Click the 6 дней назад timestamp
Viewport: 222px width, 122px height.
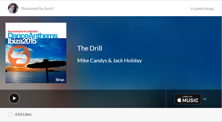tap(202, 9)
